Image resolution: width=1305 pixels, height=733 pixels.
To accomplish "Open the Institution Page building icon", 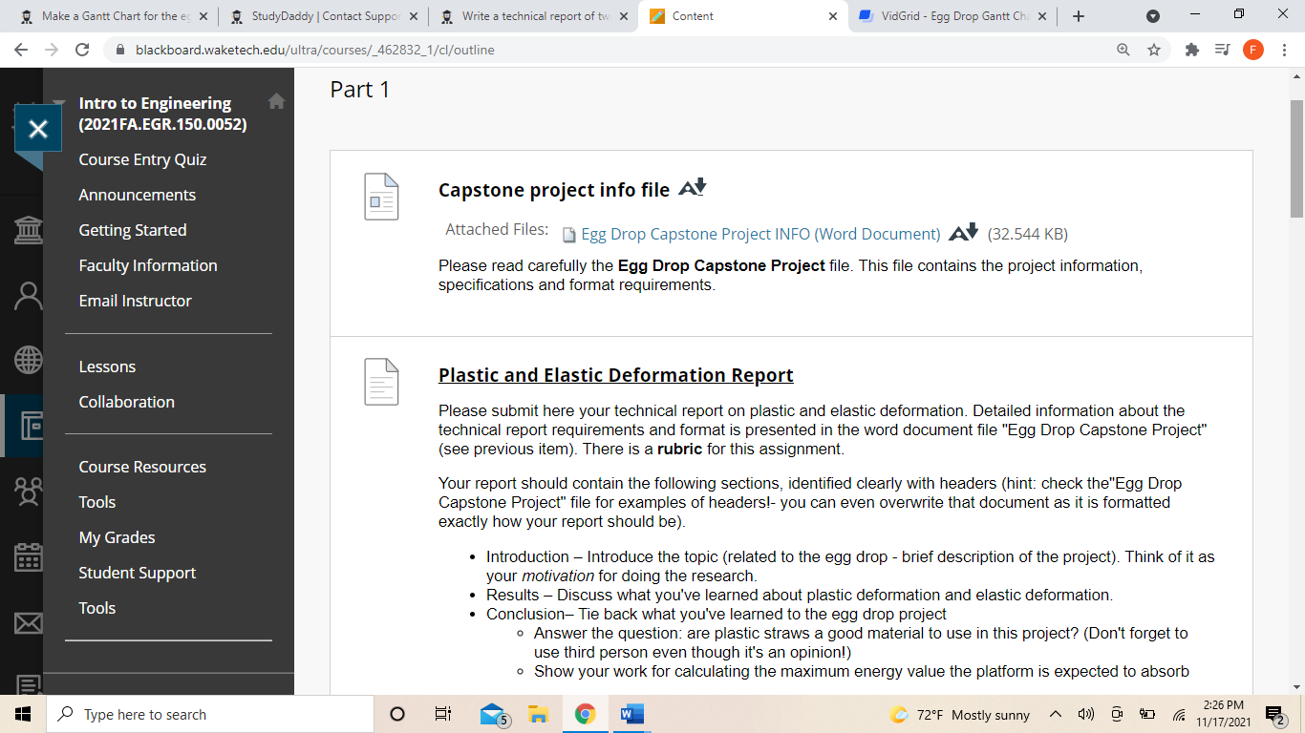I will (29, 230).
